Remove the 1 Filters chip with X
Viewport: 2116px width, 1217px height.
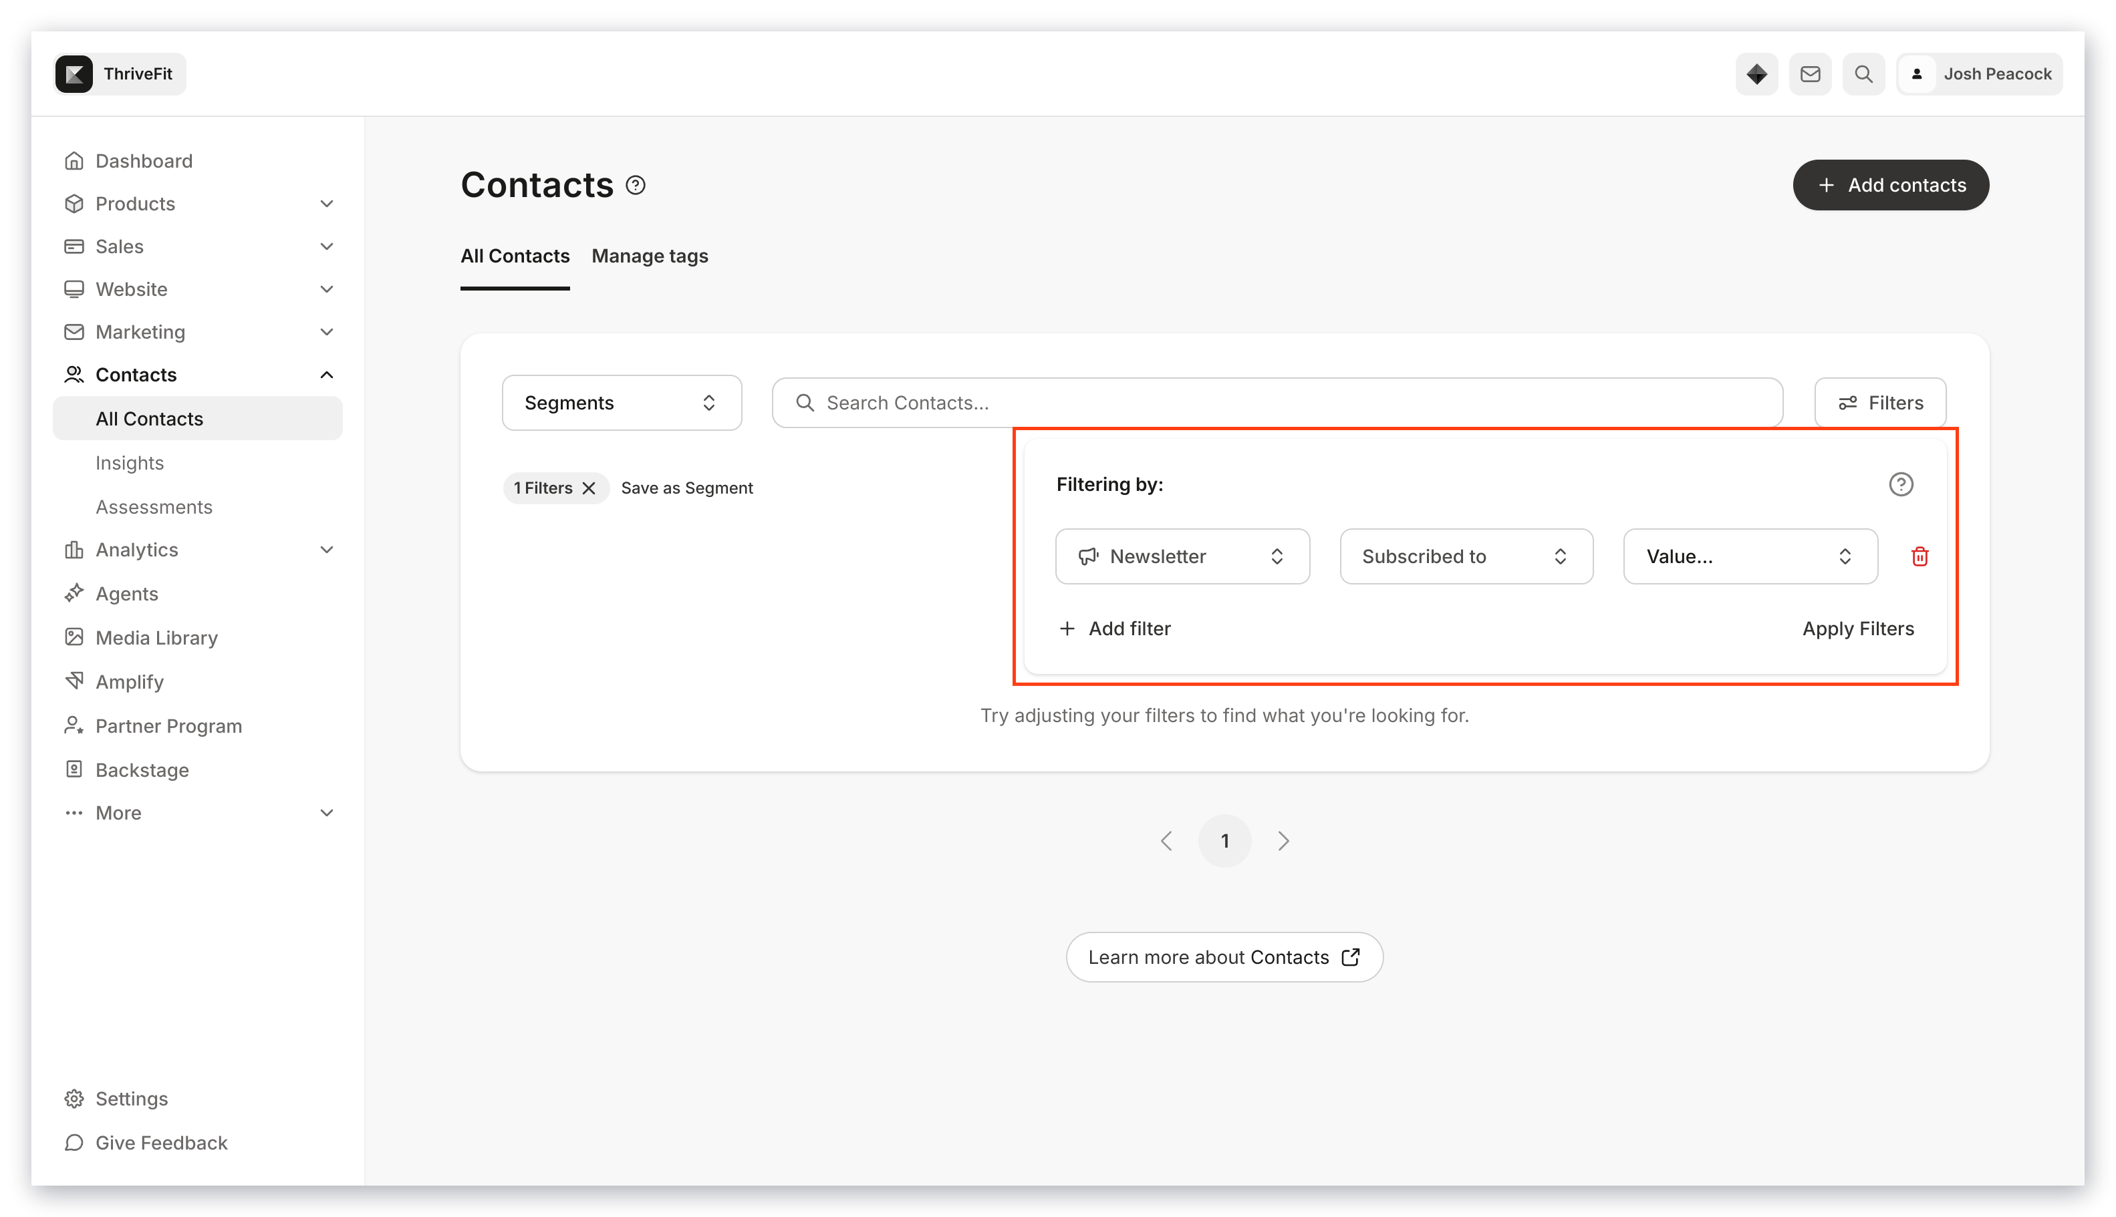pos(589,488)
